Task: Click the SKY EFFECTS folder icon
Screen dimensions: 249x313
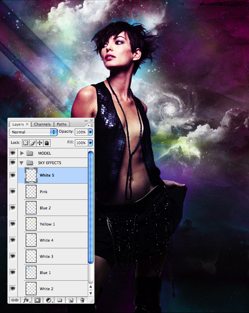Action: [30, 163]
